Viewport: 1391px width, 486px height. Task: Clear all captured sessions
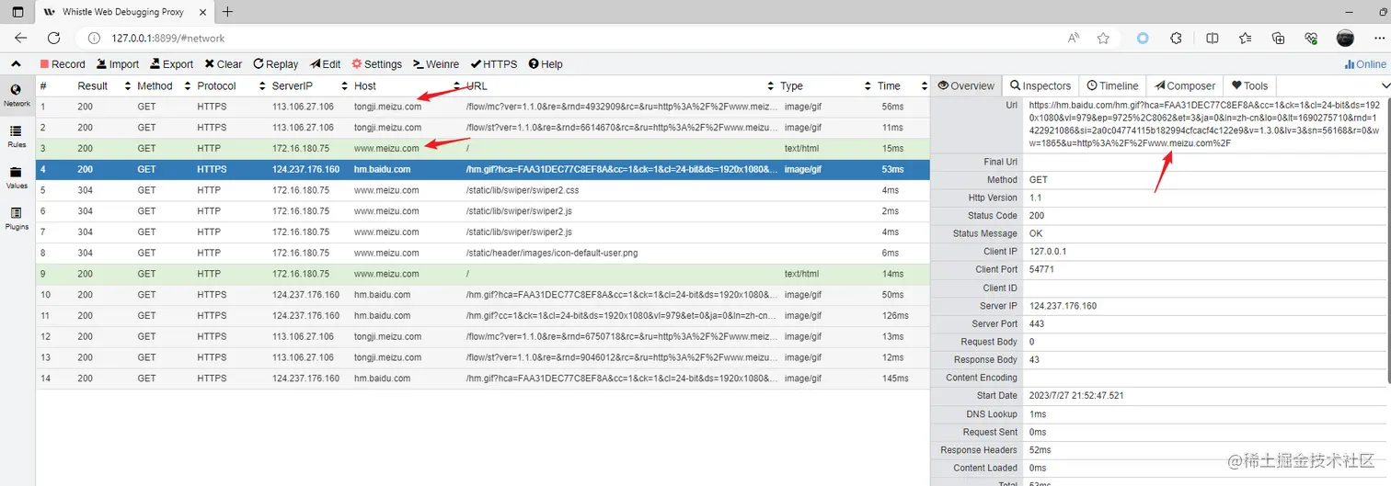pos(224,64)
